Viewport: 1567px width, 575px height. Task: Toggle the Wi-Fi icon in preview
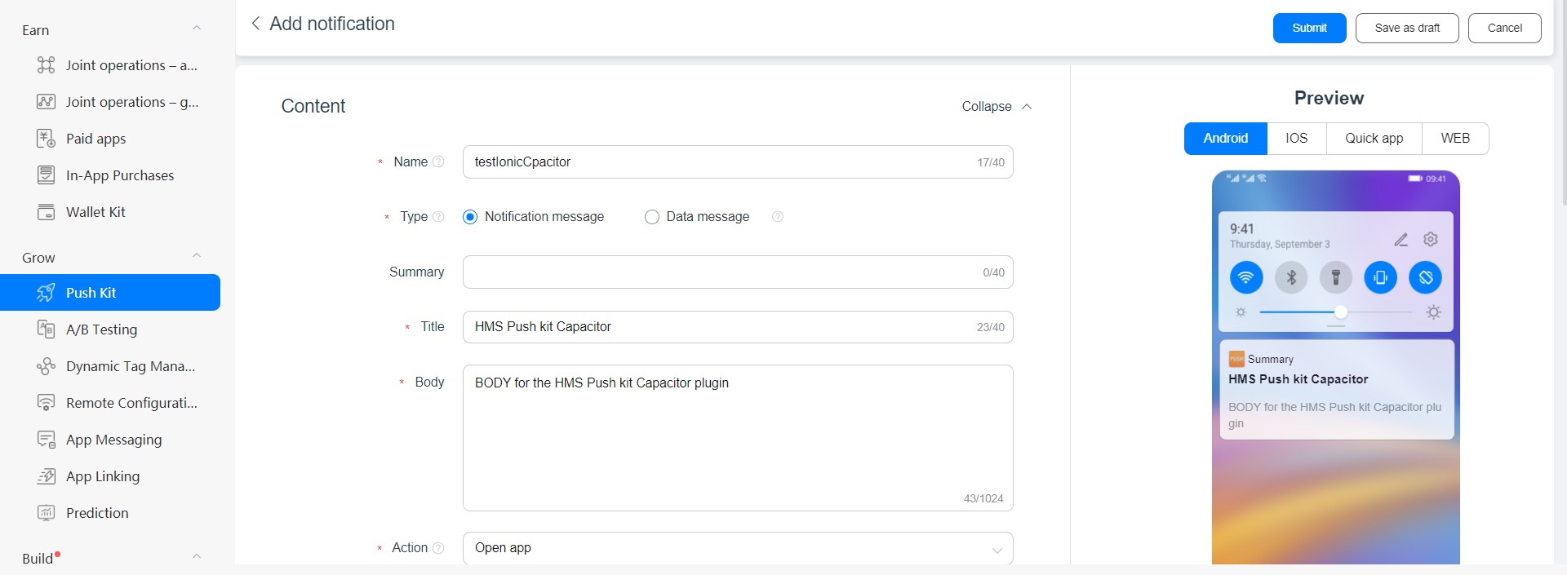point(1246,277)
